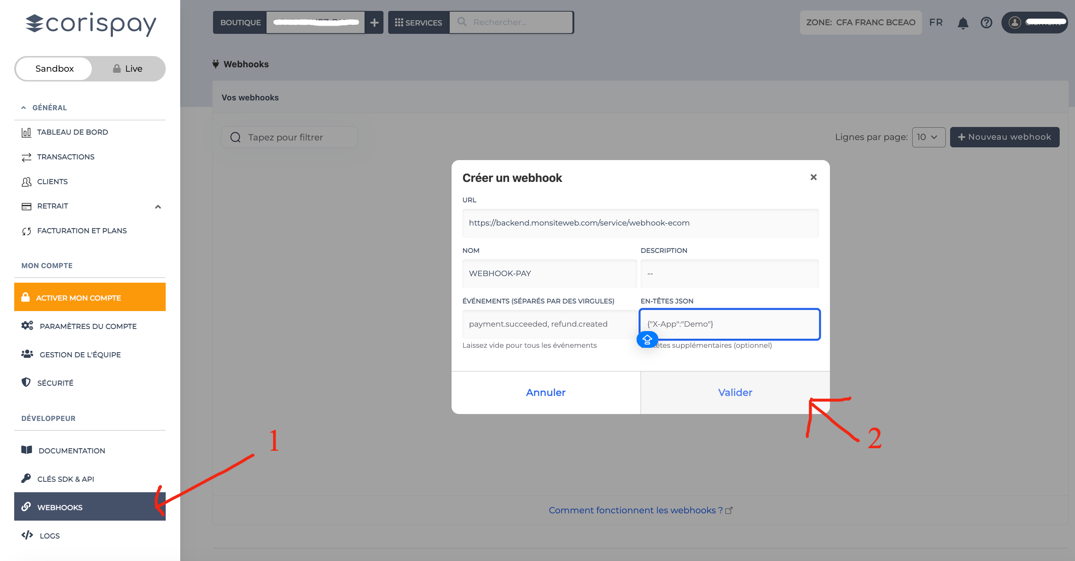Click the Valider button
The width and height of the screenshot is (1075, 561).
735,392
